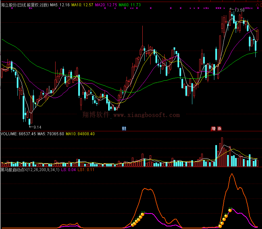Viewport: 262px width, 229px height.
Task: Select the 海立股份(日线.前复权.对数) chart title
Action: (x=25, y=5)
